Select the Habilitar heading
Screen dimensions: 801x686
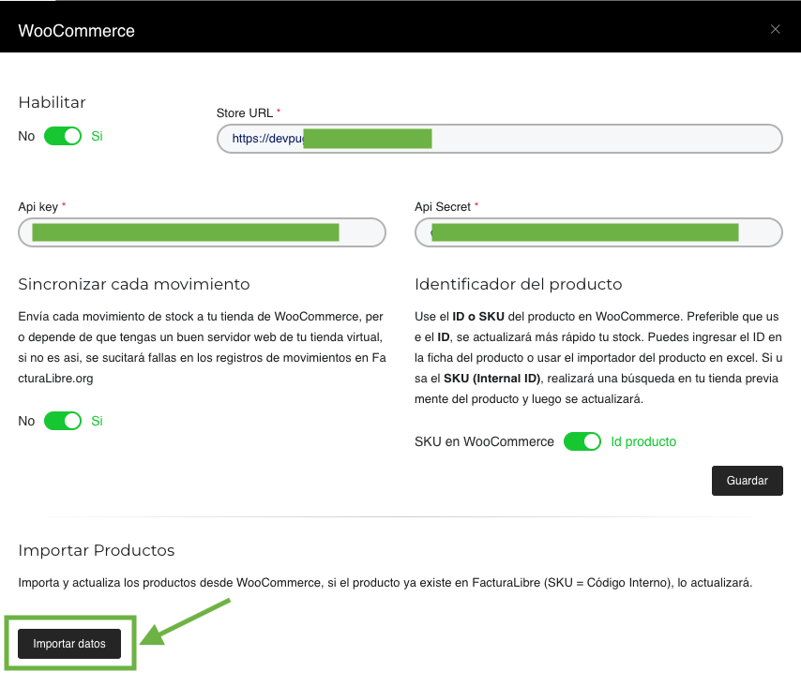(x=53, y=102)
